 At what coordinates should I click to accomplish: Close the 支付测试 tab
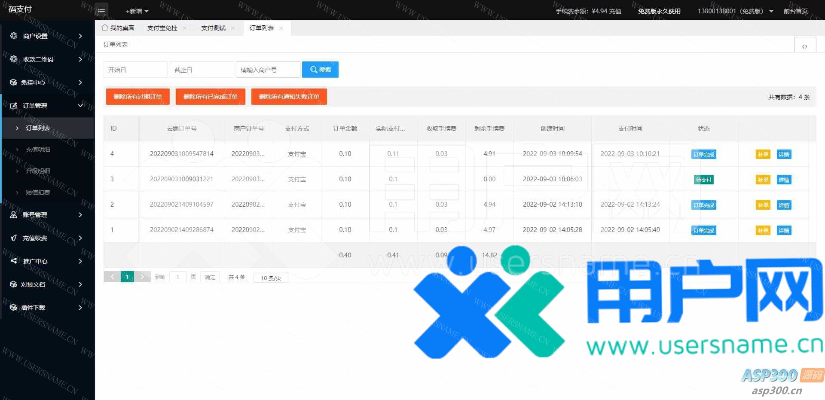[233, 28]
